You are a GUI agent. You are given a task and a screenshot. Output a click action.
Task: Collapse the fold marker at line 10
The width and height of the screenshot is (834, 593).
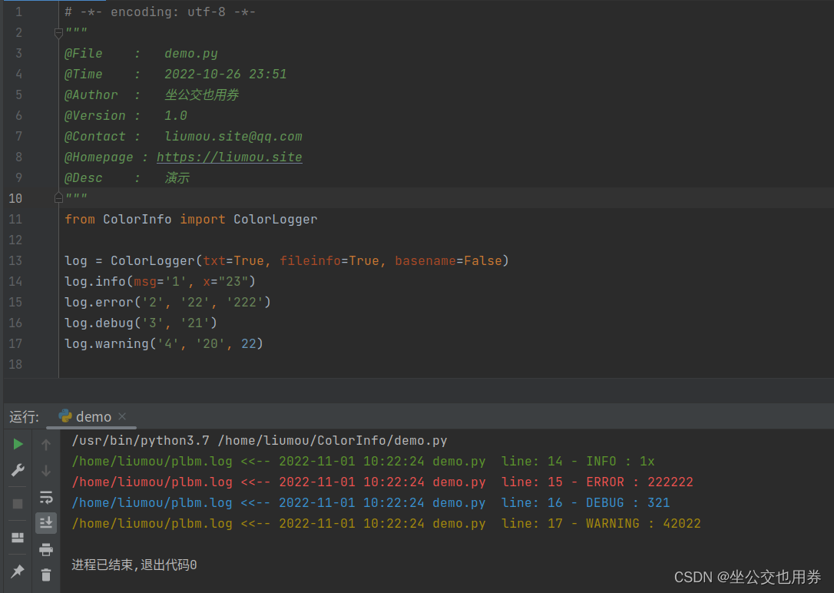click(58, 197)
